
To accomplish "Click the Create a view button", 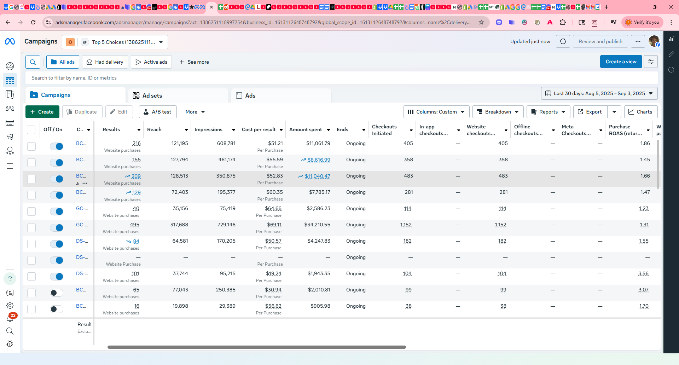I will click(621, 62).
